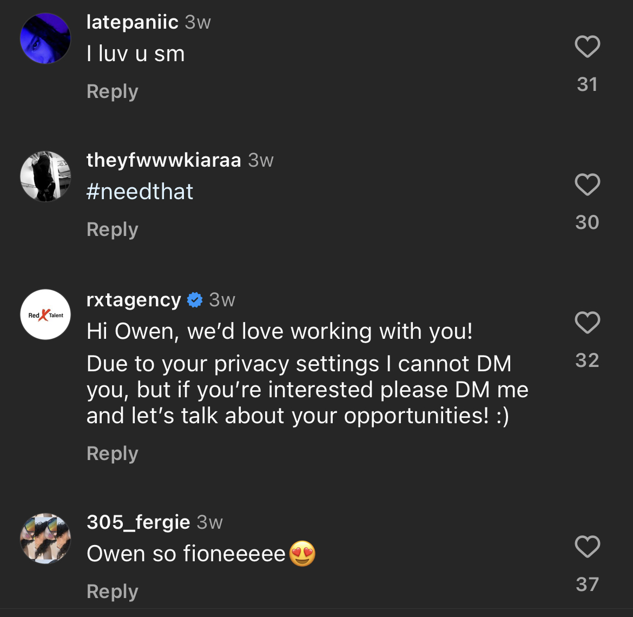The image size is (633, 617).
Task: Like latepaniic's "I luv u sm" comment
Action: click(587, 47)
